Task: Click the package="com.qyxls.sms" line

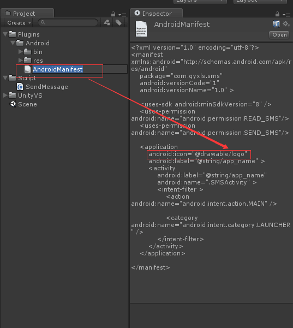Action: click(x=181, y=76)
